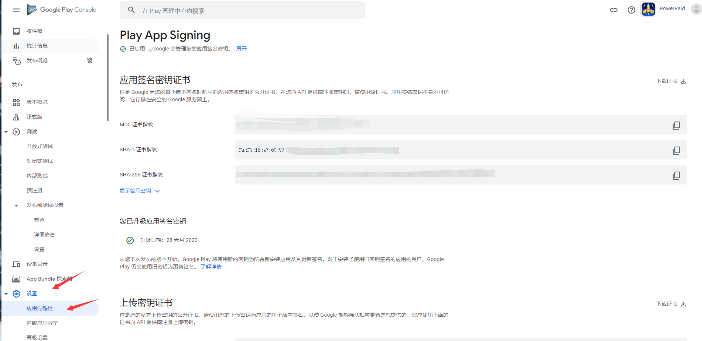Open 开放式测试 open testing
Viewport: 702px width, 341px height.
[40, 146]
